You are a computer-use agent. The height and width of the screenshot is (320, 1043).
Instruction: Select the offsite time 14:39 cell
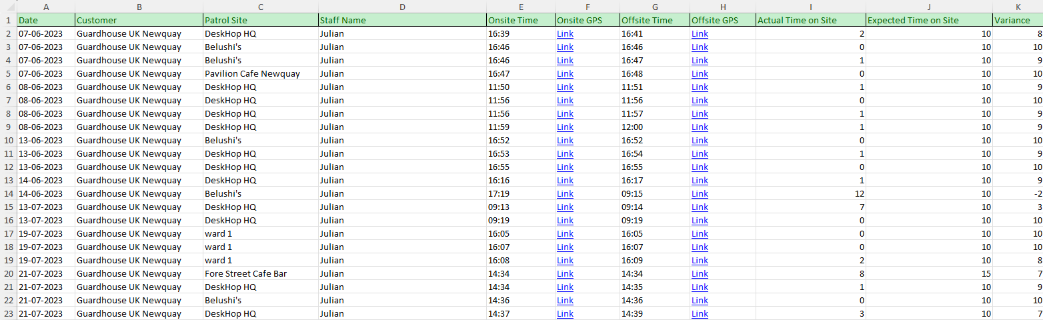[x=654, y=314]
